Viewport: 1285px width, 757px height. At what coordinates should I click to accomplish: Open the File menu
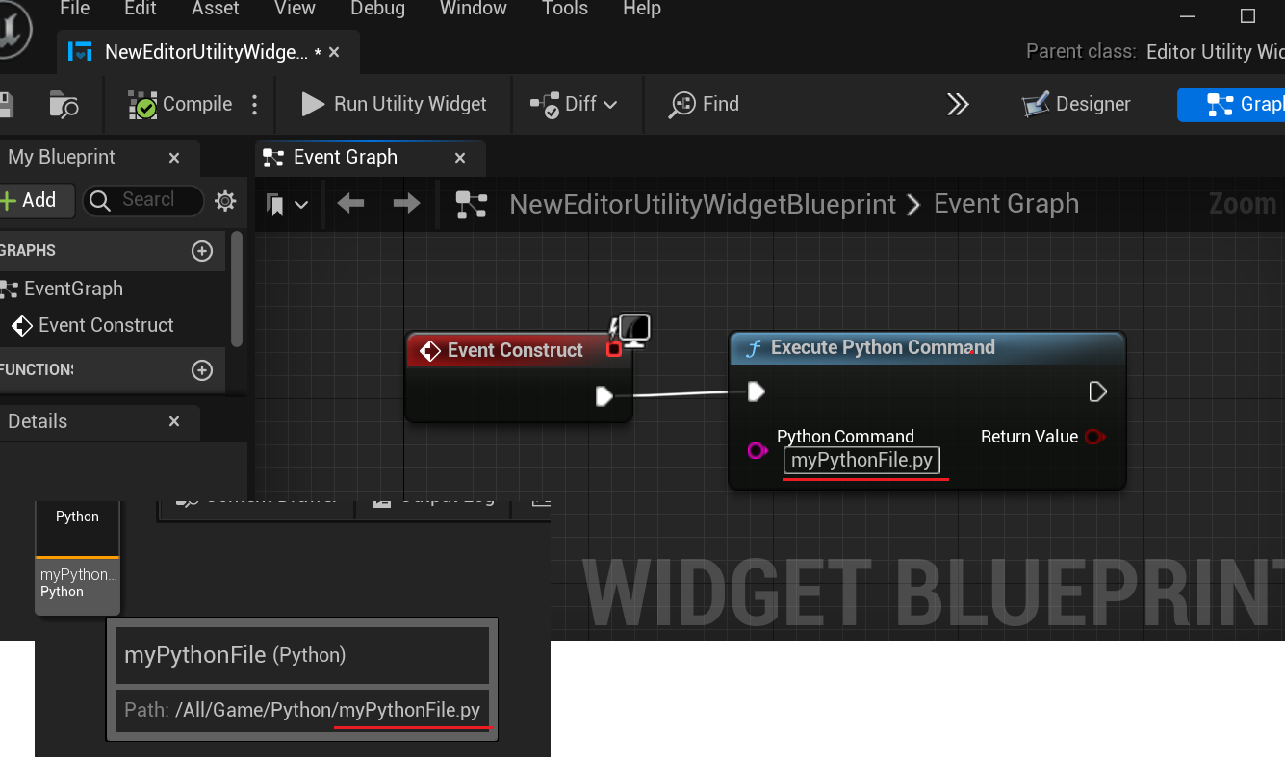(74, 9)
